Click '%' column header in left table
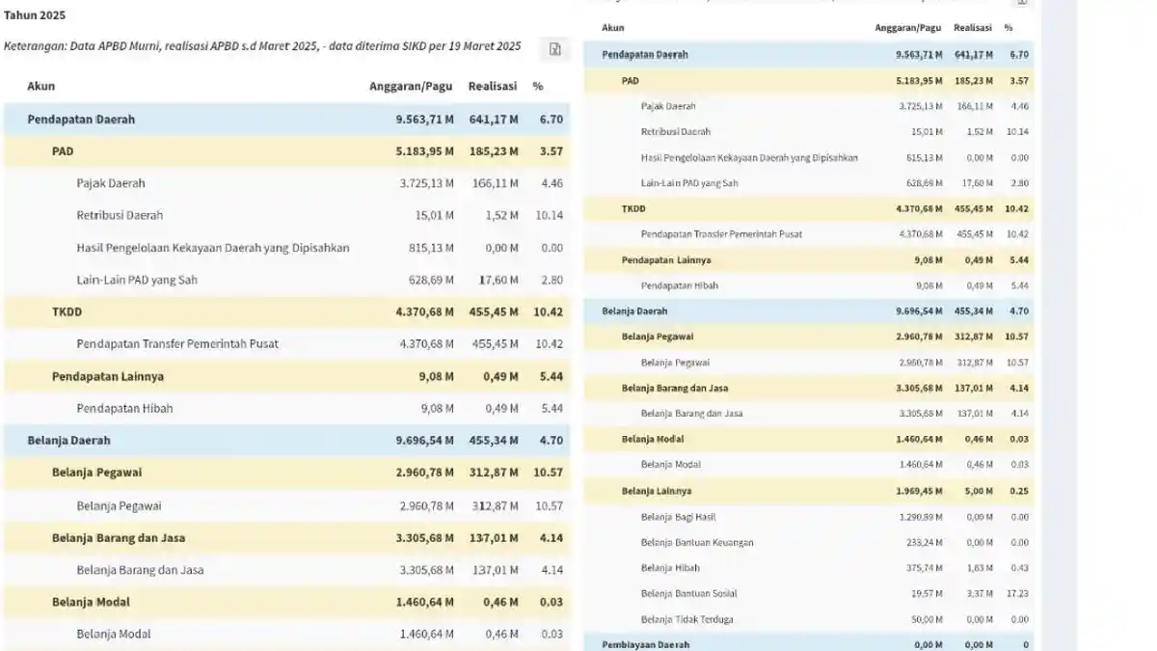The image size is (1157, 651). [538, 87]
